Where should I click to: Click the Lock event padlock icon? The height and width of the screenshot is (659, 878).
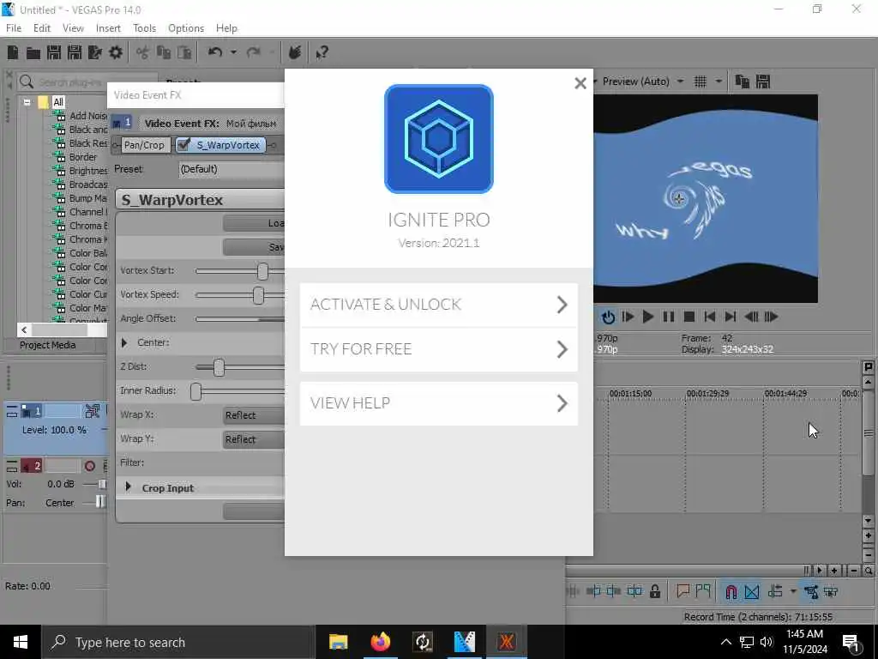(x=654, y=591)
